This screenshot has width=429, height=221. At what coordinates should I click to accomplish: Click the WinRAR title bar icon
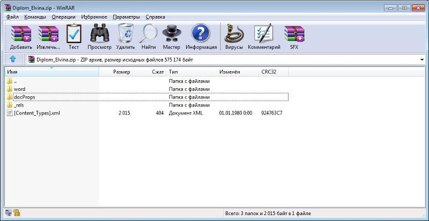[8, 7]
